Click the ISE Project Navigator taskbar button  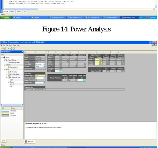coord(111,17)
